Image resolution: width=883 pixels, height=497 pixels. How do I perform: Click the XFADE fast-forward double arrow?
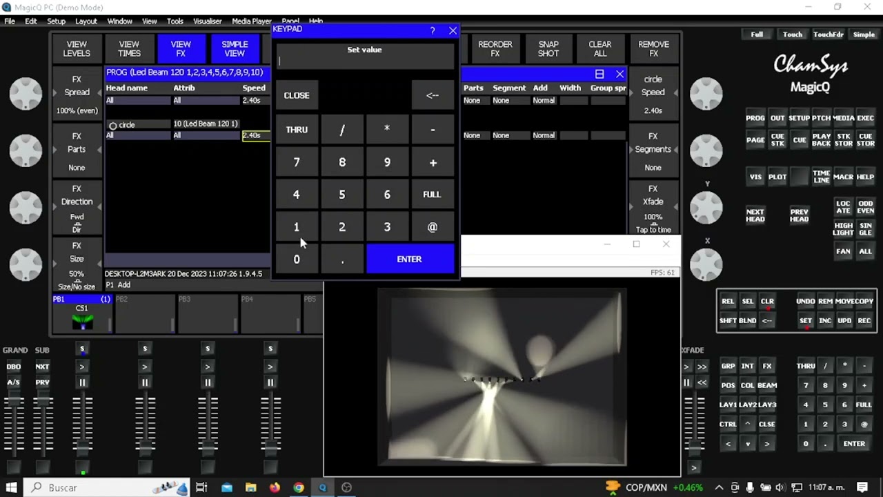click(x=702, y=367)
